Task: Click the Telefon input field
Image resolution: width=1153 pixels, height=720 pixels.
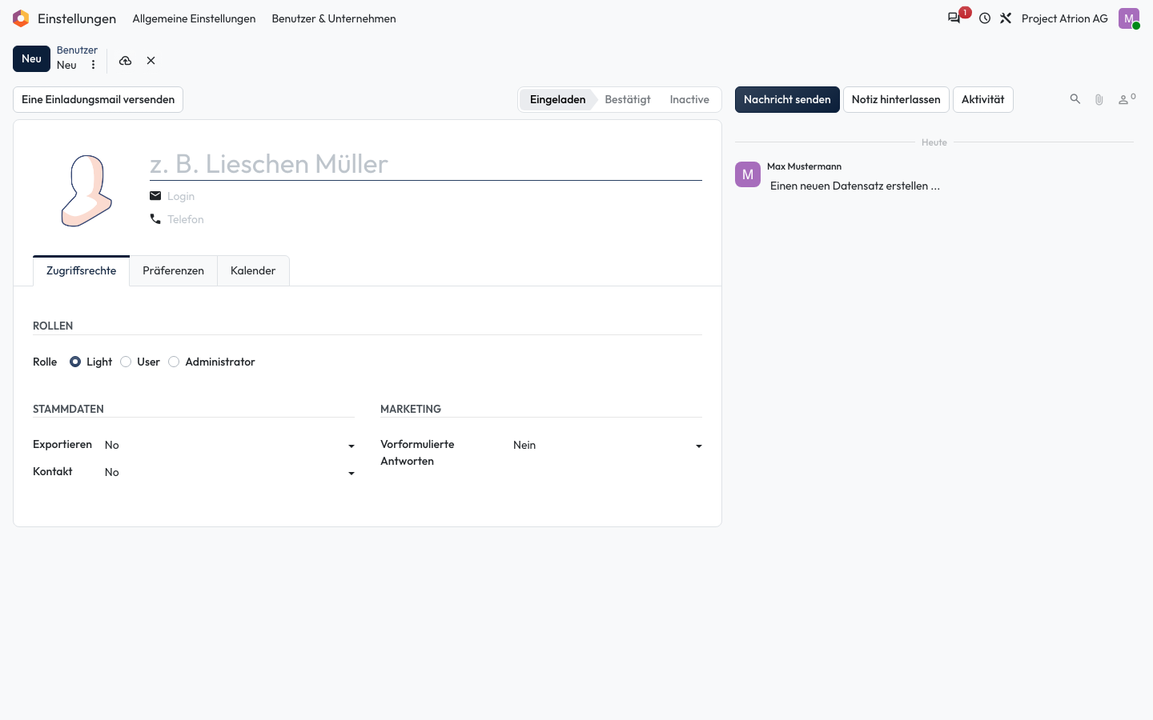Action: 435,219
